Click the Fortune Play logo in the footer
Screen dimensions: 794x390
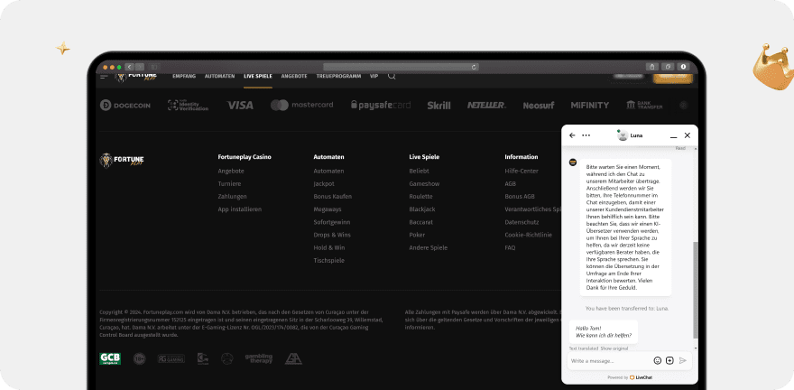(x=122, y=161)
